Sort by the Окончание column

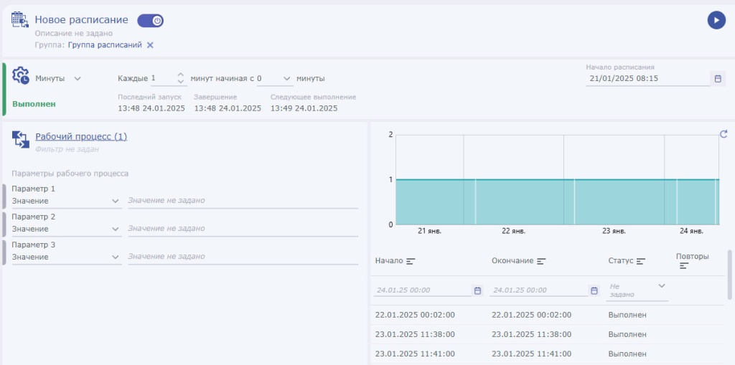point(541,262)
